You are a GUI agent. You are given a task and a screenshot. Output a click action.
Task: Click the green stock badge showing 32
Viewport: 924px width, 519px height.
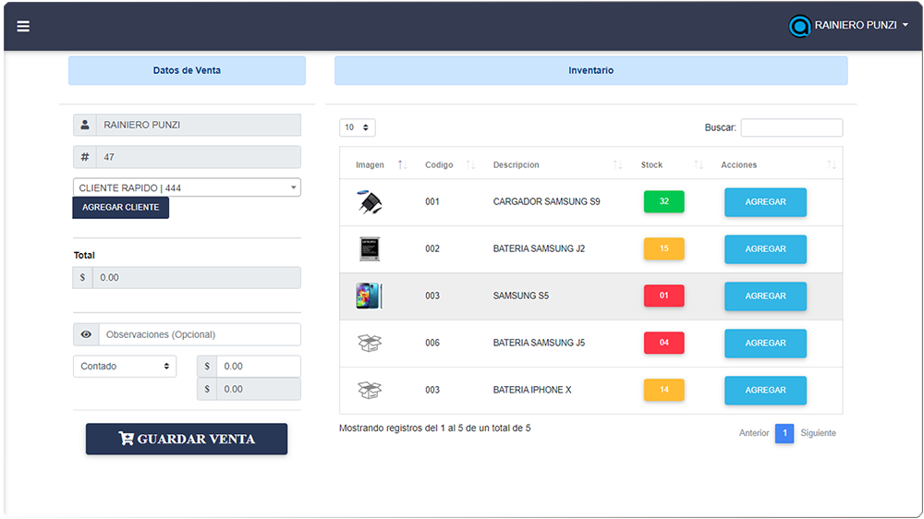tap(663, 201)
